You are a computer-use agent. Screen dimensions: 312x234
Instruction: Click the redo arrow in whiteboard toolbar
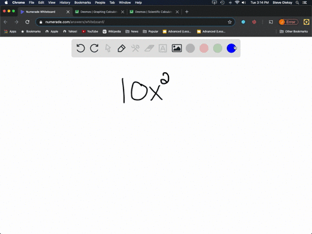point(94,48)
